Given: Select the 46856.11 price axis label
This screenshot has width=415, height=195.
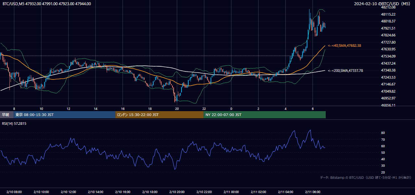Looking at the screenshot, I should tap(388, 105).
